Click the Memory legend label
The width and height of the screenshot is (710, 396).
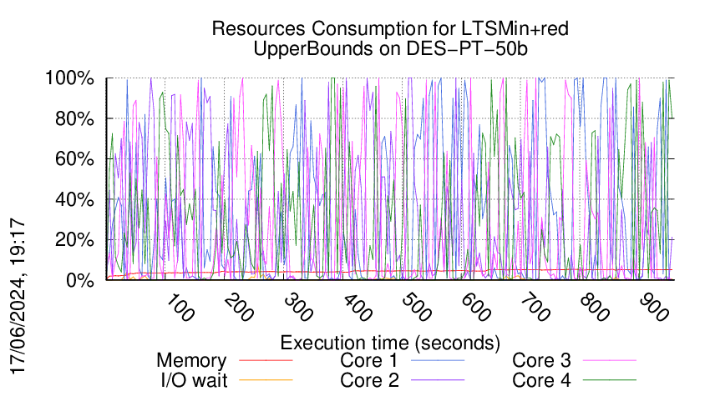[191, 361]
